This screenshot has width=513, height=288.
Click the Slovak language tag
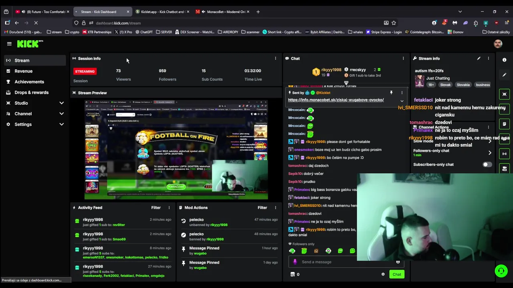(446, 85)
